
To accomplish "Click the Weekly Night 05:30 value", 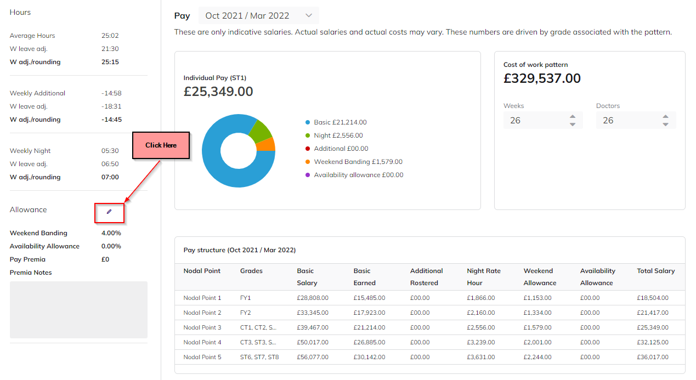I will [x=110, y=151].
